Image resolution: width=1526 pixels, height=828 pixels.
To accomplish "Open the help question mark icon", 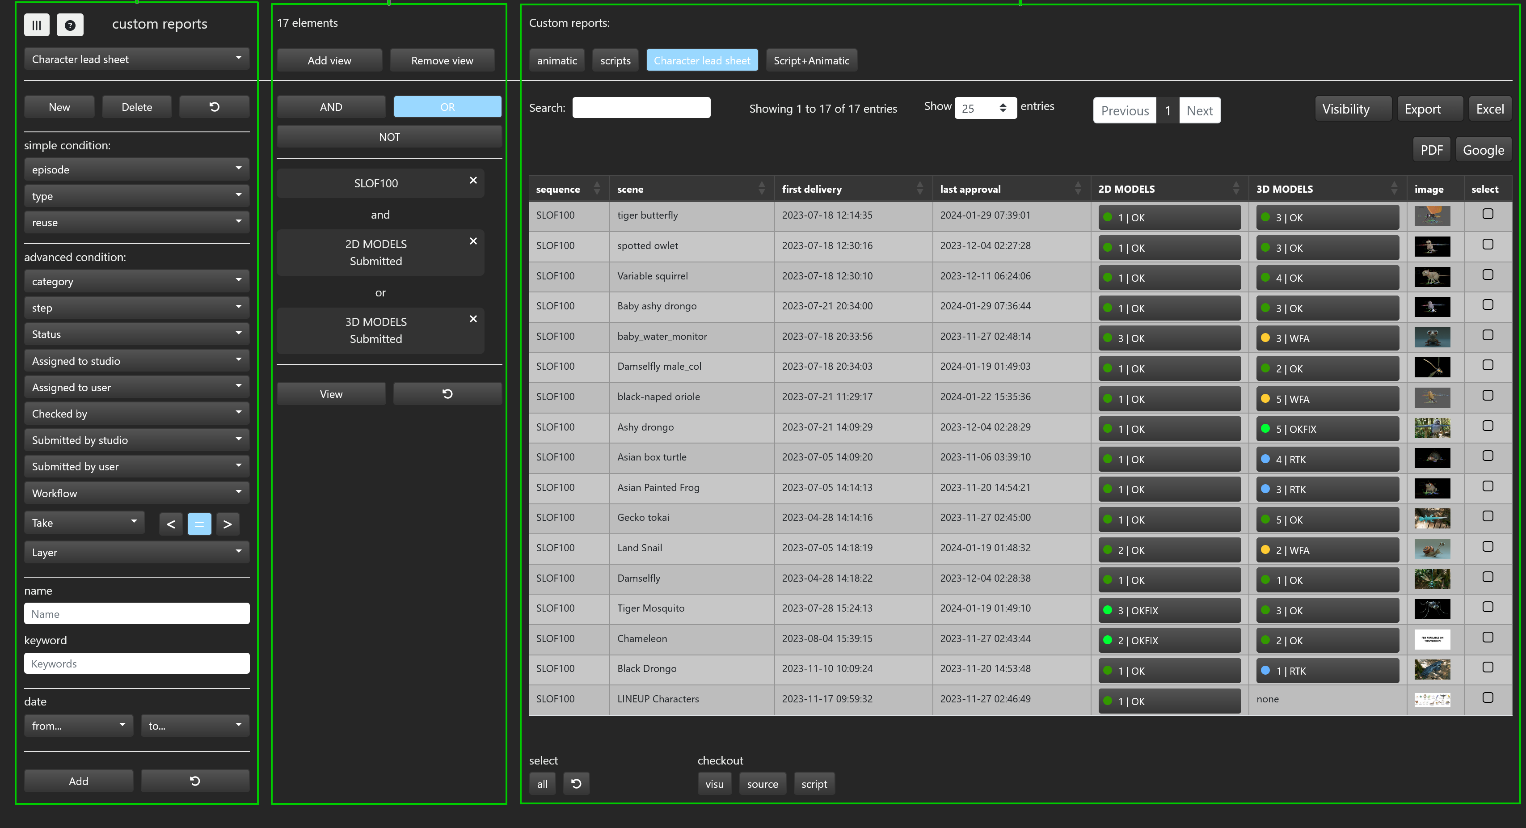I will coord(70,25).
